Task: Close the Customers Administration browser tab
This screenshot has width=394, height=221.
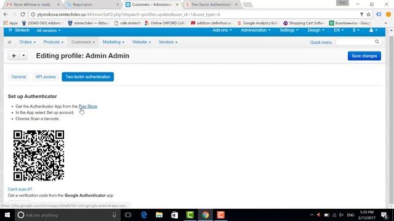Action: click(x=177, y=4)
